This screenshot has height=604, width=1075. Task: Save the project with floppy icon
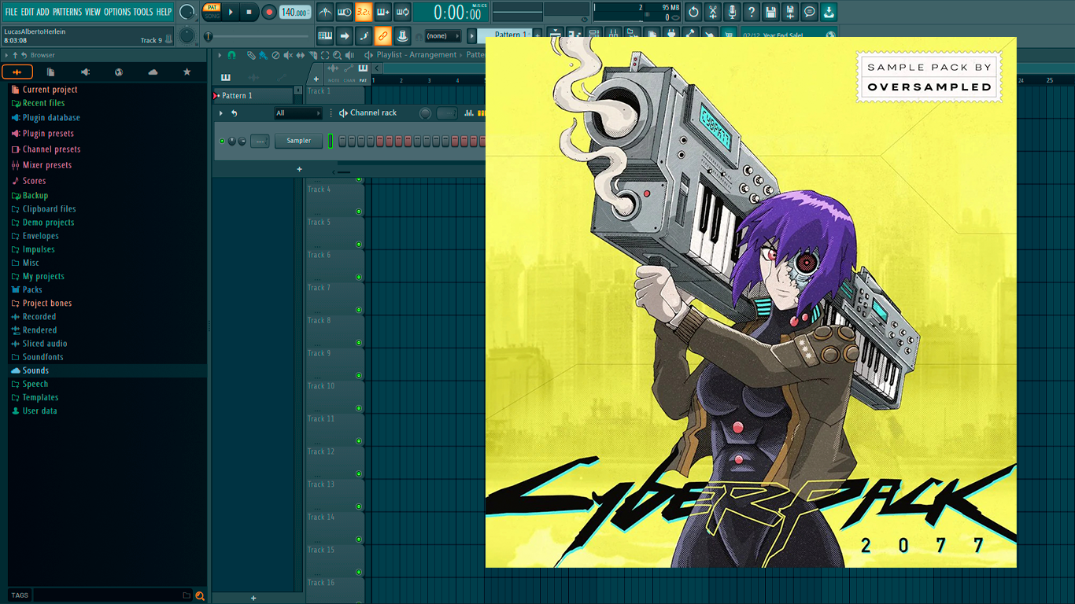[x=770, y=12]
